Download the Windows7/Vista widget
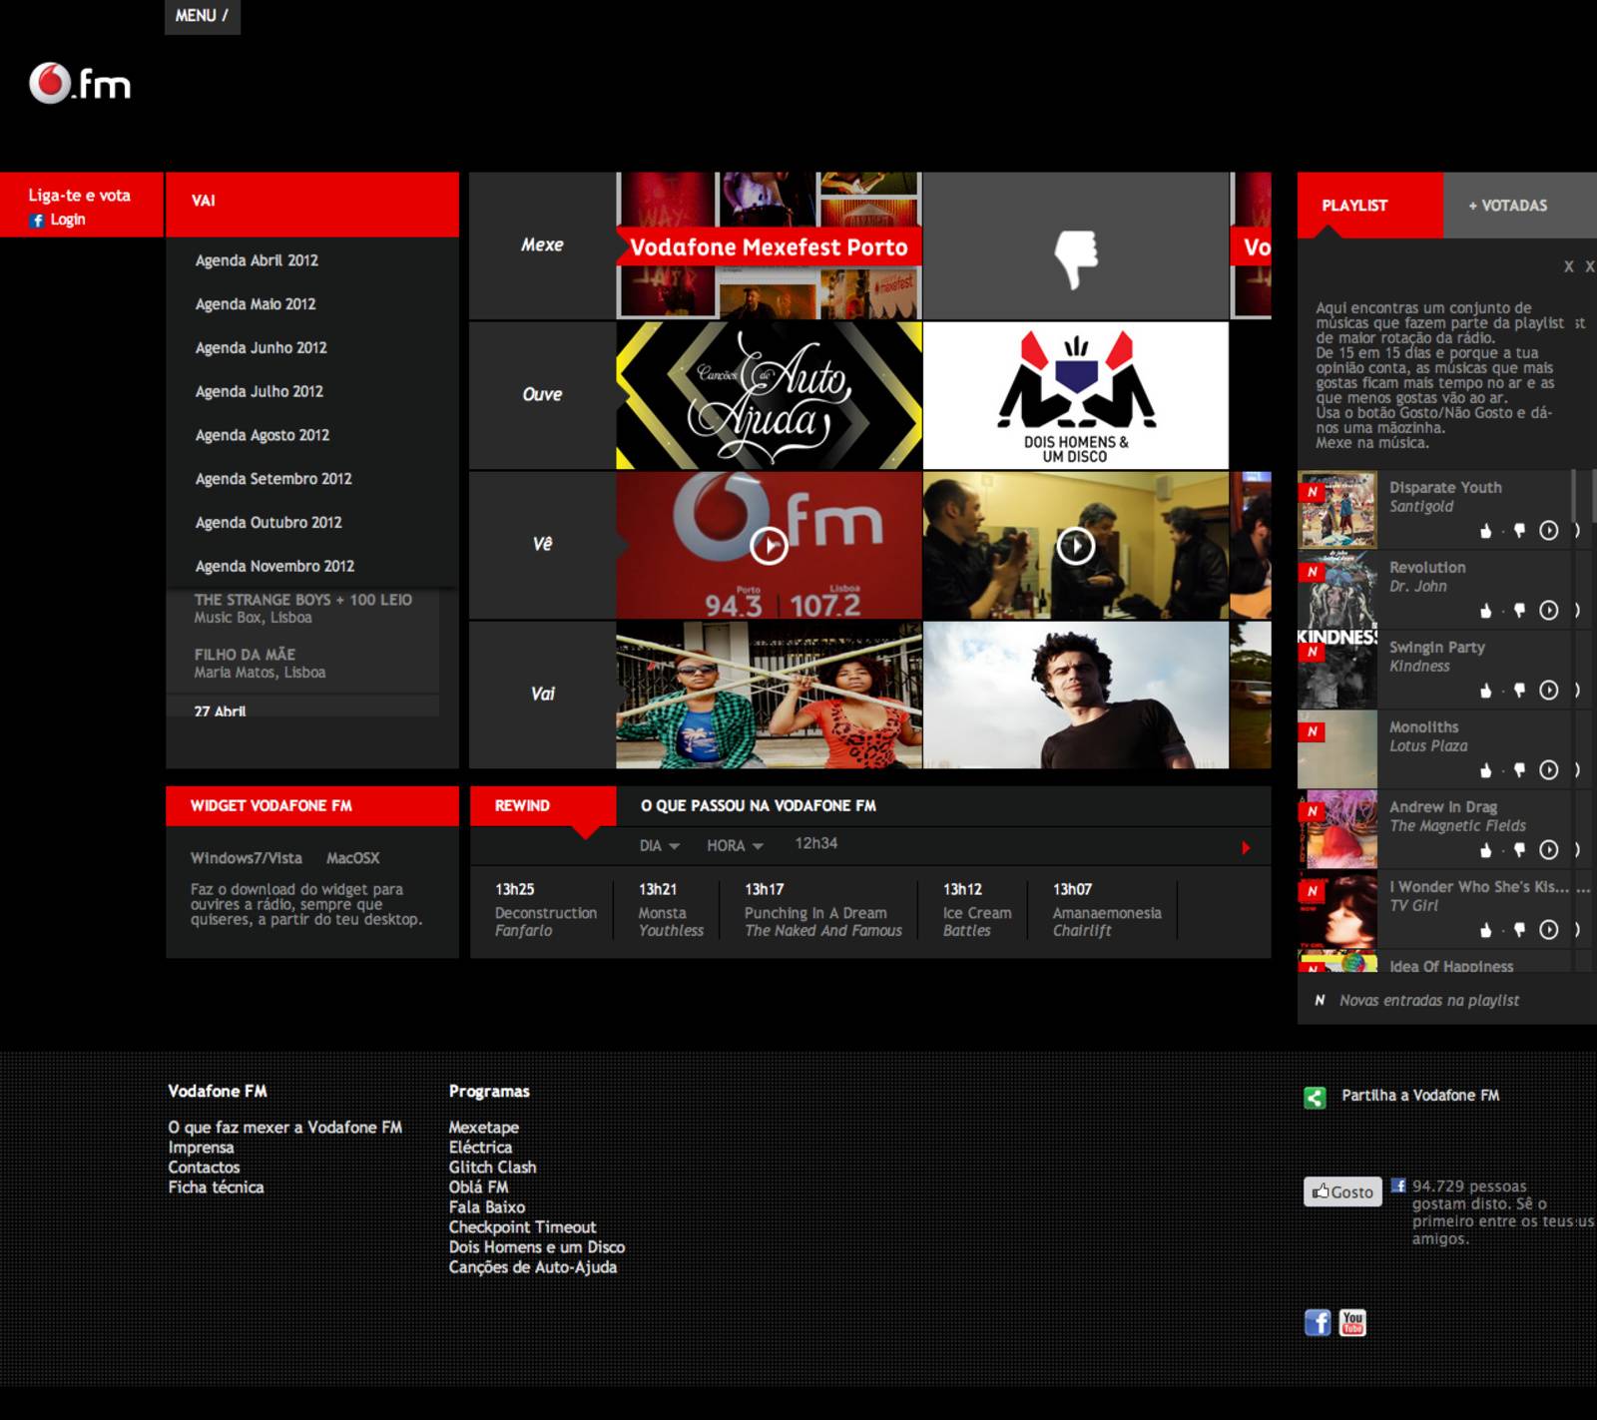This screenshot has width=1597, height=1420. tap(247, 858)
